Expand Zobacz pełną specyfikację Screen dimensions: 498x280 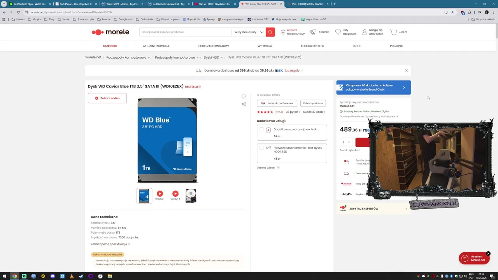(x=111, y=244)
